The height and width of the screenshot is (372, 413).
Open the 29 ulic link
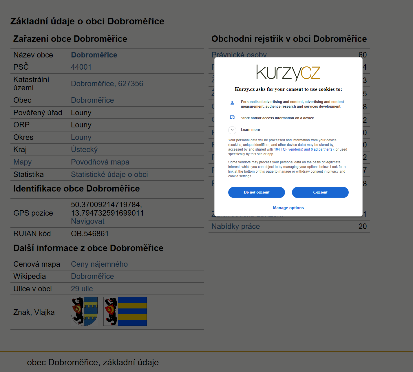click(x=82, y=289)
